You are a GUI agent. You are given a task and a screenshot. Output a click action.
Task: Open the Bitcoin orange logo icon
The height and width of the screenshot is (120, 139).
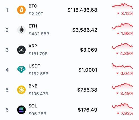(21, 10)
